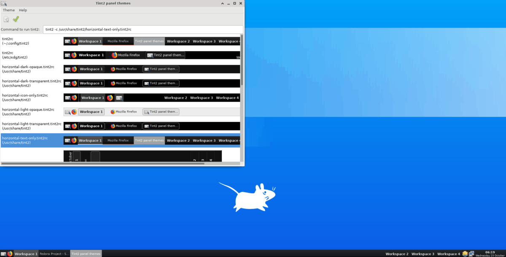Open the dual-monitor tray icon
This screenshot has height=257, width=506.
point(471,254)
